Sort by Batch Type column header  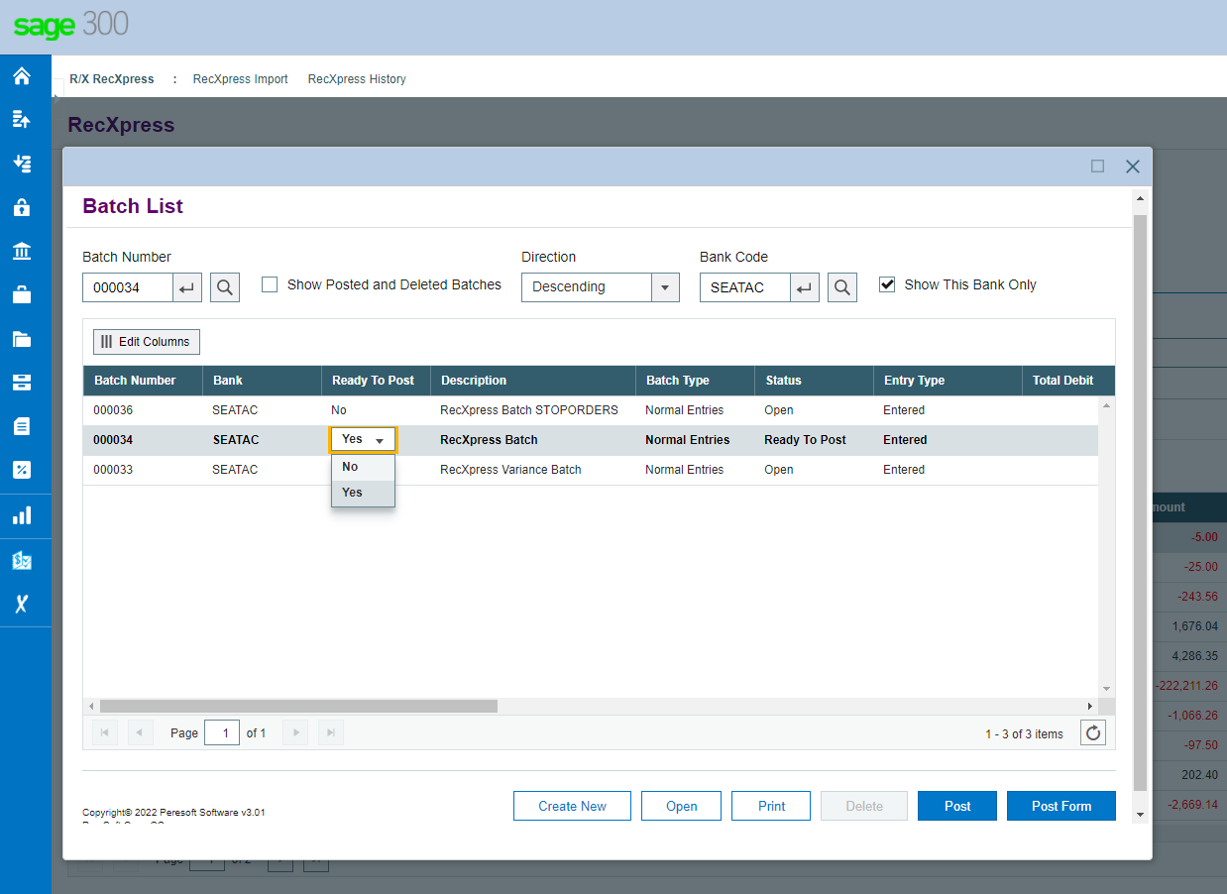coord(695,381)
